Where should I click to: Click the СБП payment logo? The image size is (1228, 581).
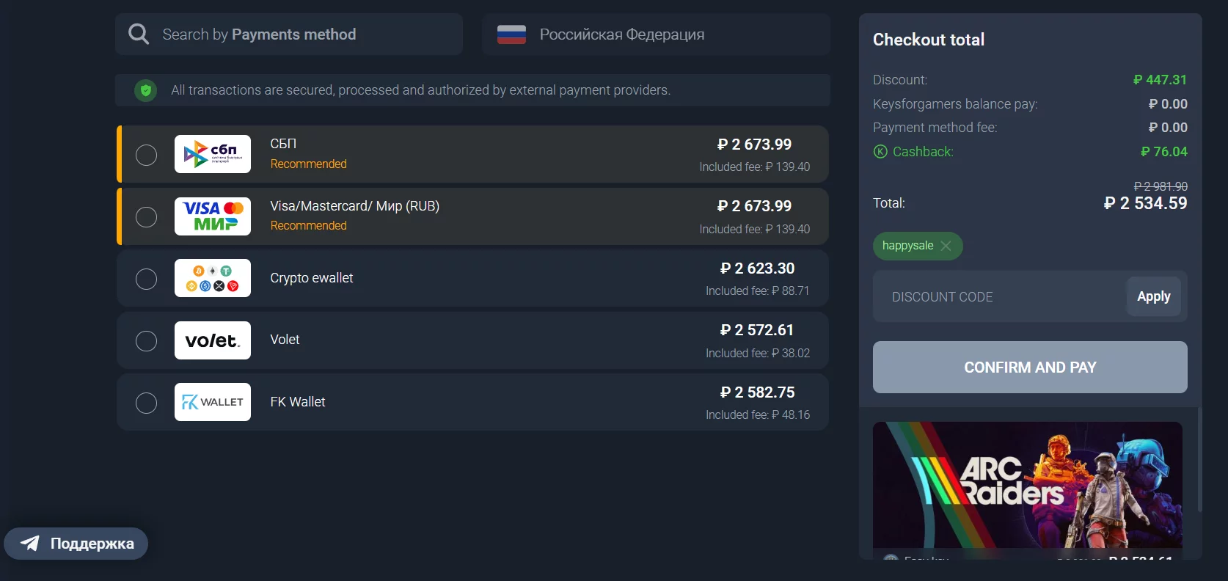[x=213, y=154]
